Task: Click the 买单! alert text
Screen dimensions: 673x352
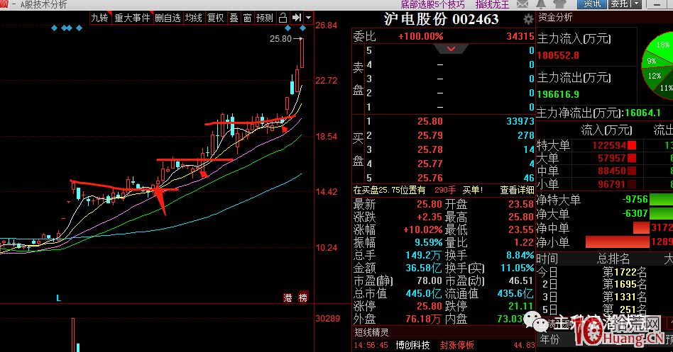Action: point(473,190)
